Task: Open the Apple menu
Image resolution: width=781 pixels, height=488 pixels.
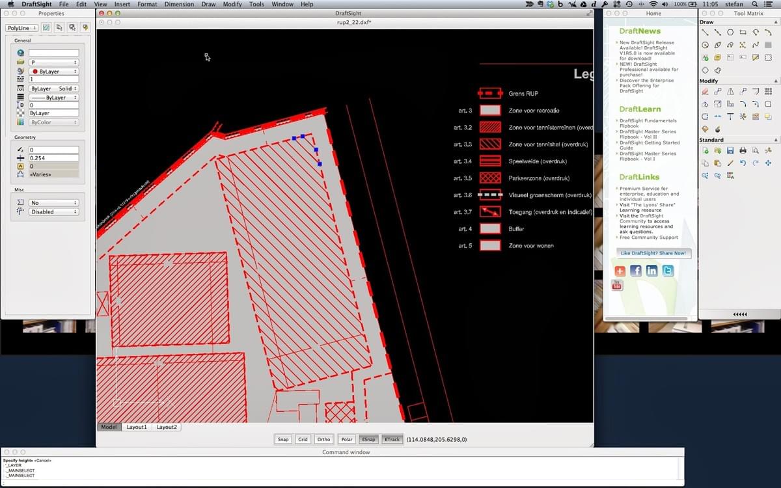Action: [x=10, y=4]
